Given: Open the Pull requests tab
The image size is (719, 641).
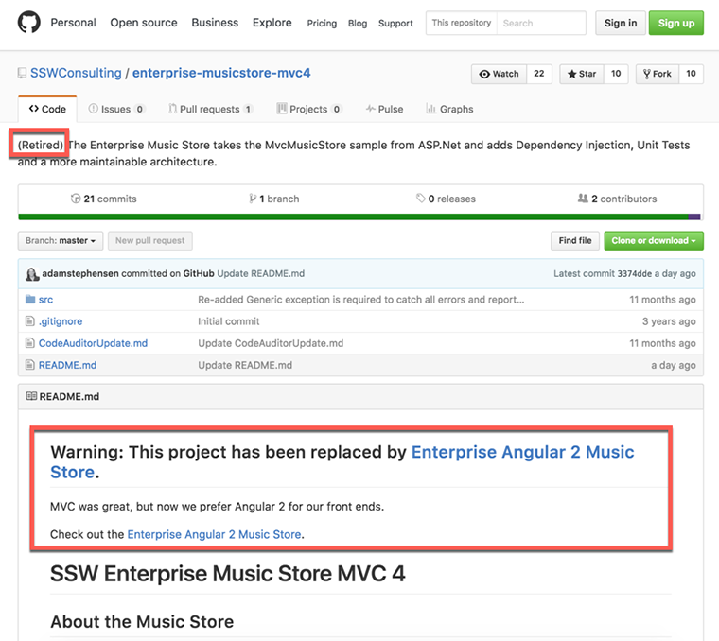Looking at the screenshot, I should [x=210, y=109].
